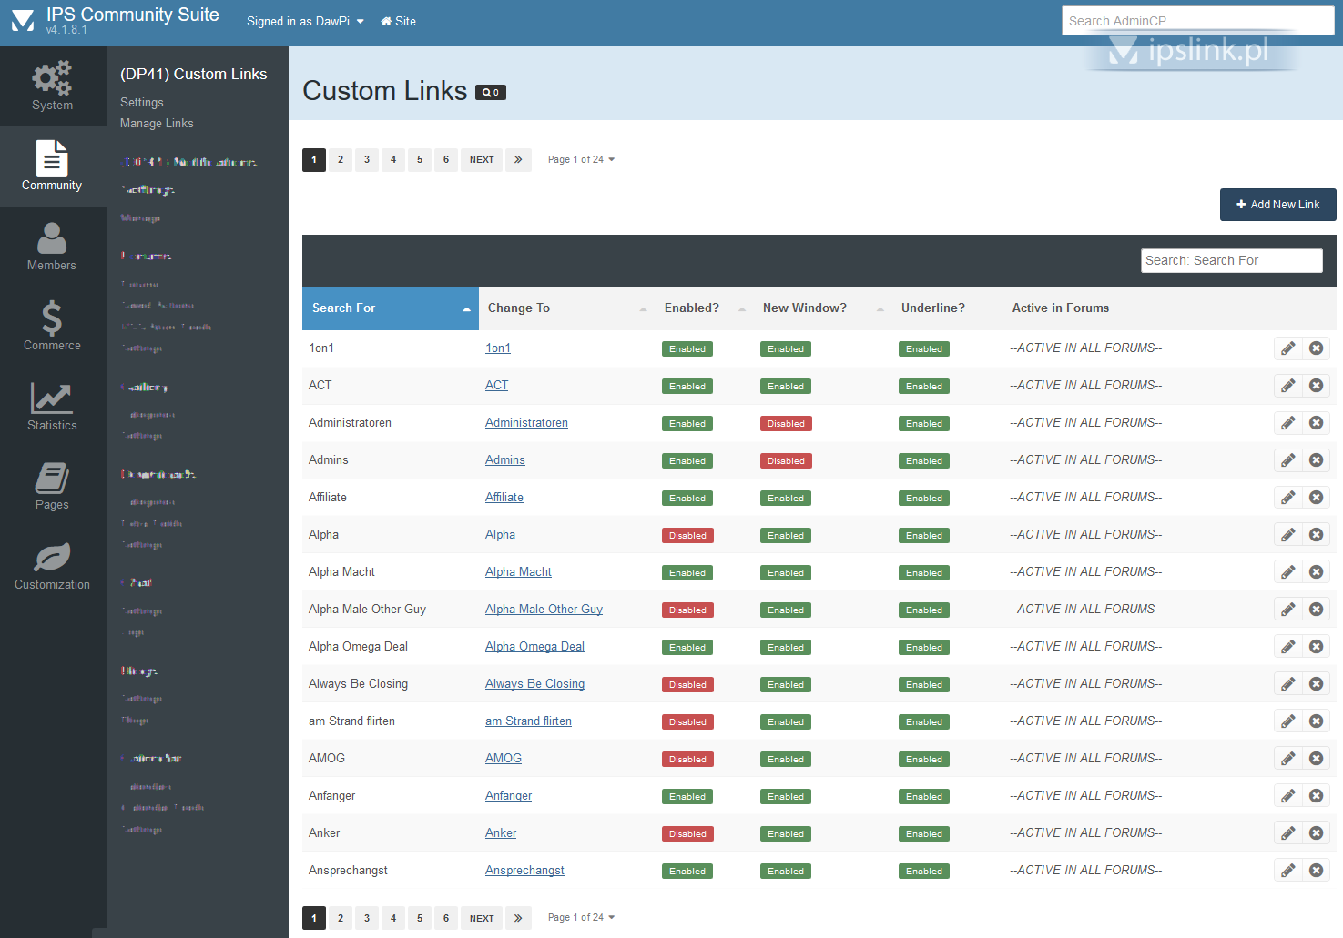This screenshot has width=1343, height=938.
Task: Delete the AMOG link entry
Action: (x=1317, y=759)
